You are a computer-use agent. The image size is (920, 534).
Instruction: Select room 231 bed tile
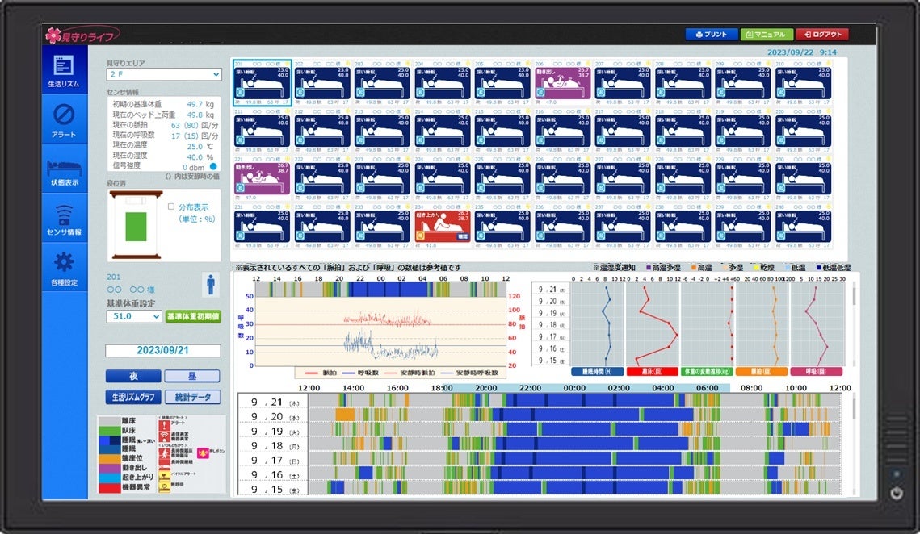(x=262, y=226)
